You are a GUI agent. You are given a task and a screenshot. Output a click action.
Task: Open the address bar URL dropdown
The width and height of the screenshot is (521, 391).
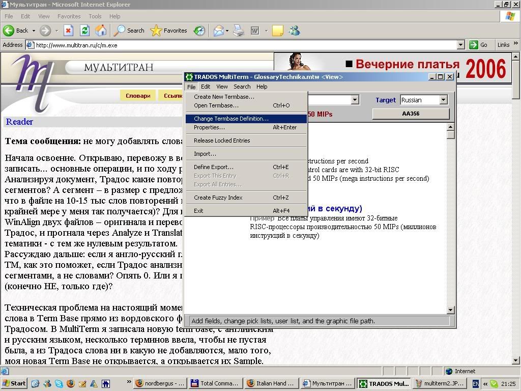[460, 45]
